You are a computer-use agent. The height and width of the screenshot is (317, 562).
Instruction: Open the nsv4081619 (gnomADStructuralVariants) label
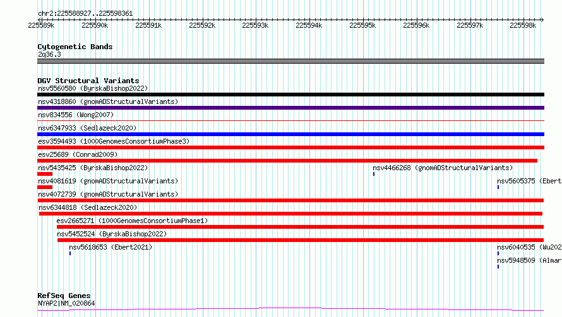click(108, 181)
